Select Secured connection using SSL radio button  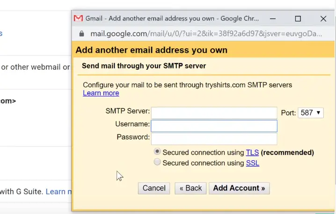click(x=157, y=162)
